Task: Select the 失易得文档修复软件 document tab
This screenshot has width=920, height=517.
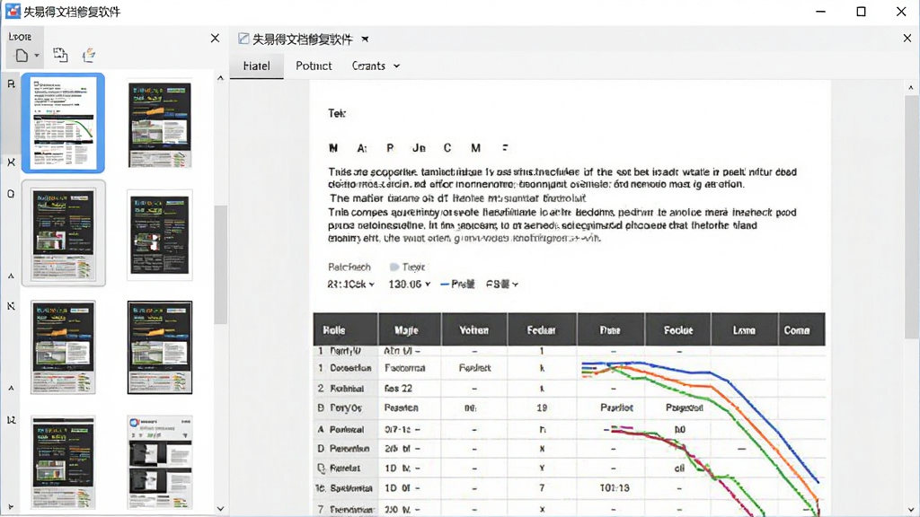Action: (303, 39)
